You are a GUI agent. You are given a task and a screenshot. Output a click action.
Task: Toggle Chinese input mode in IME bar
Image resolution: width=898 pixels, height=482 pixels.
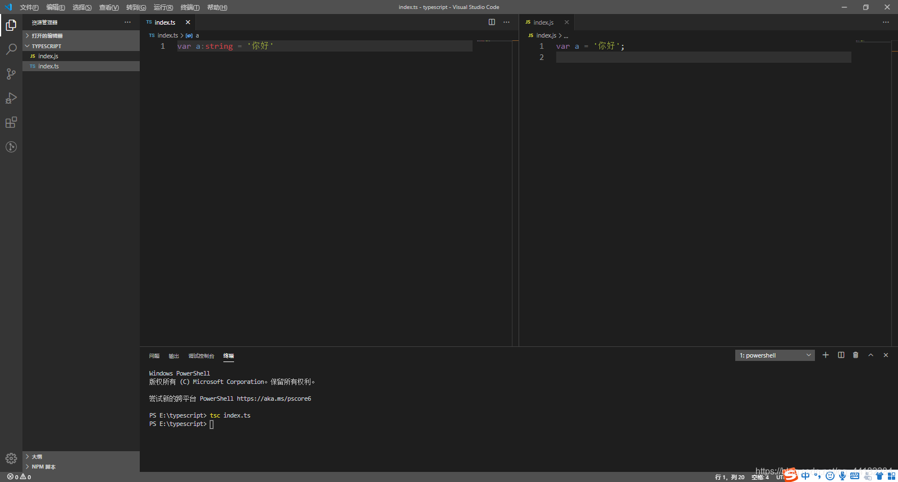(x=805, y=476)
